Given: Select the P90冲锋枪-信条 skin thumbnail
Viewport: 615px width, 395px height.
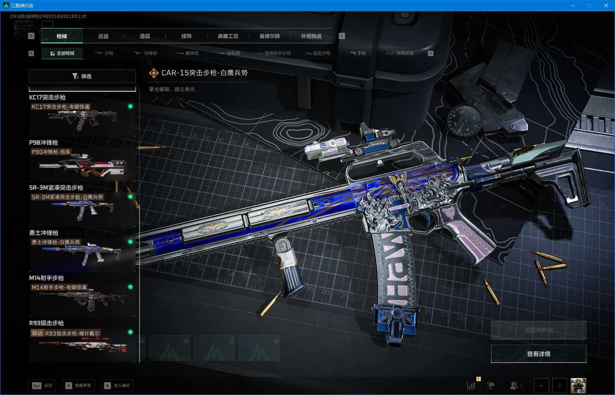Looking at the screenshot, I should (82, 164).
